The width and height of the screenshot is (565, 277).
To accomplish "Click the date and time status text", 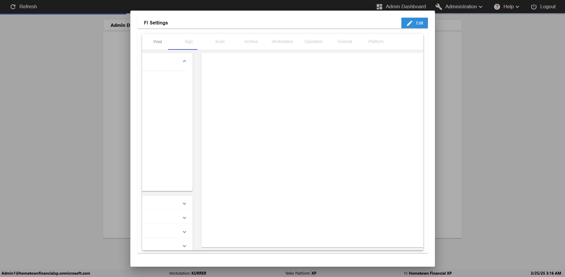I will pyautogui.click(x=546, y=273).
